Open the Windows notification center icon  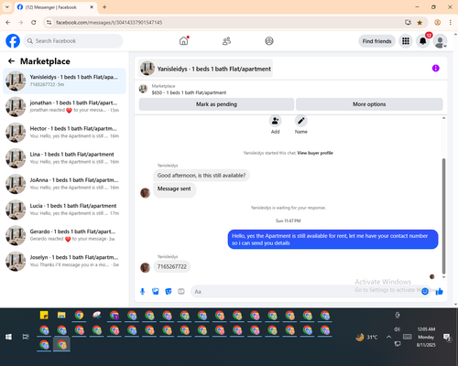click(447, 337)
